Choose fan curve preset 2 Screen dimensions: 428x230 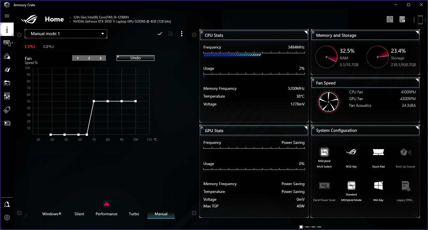(x=89, y=58)
